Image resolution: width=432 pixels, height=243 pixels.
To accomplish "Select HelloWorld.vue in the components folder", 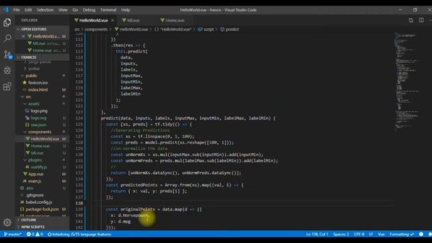I will (45, 139).
